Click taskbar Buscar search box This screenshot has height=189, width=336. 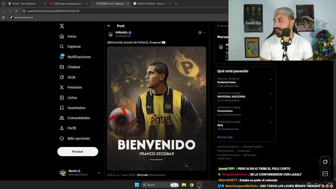pyautogui.click(x=160, y=185)
